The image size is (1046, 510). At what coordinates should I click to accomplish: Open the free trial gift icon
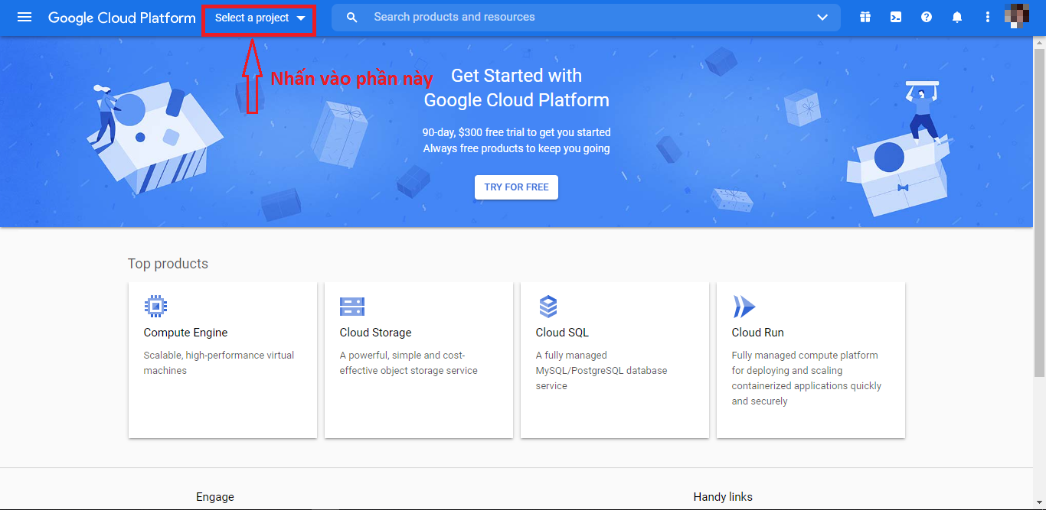click(865, 17)
